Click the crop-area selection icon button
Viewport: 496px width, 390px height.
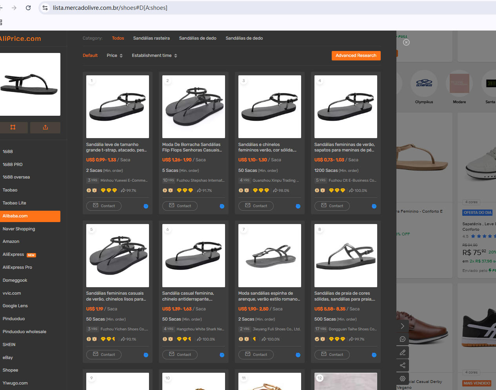click(13, 127)
